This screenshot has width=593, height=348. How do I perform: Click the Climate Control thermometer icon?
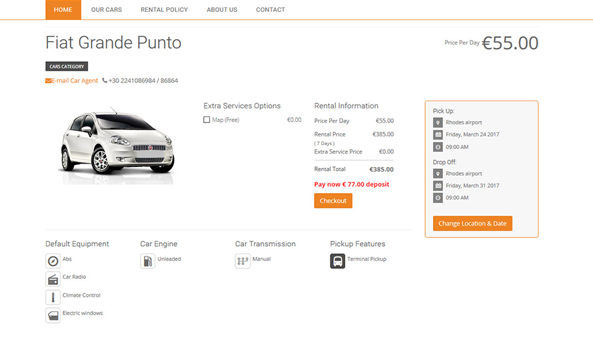click(53, 297)
